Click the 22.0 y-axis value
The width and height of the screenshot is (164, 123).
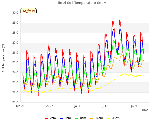click(x=15, y=92)
